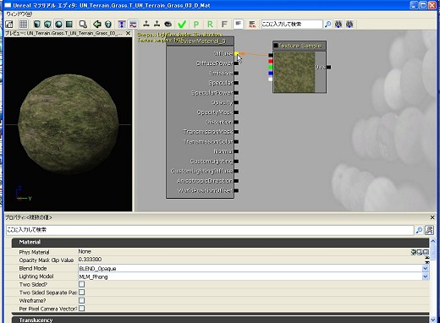The width and height of the screenshot is (440, 323).
Task: Click the Specular input connector
Action: click(236, 83)
